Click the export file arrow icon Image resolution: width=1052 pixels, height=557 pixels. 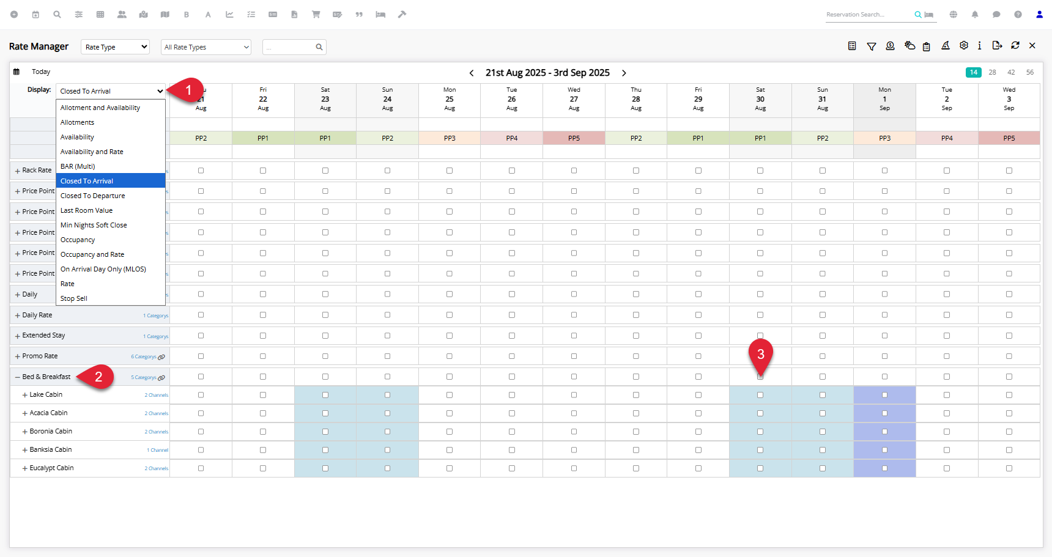click(x=997, y=46)
